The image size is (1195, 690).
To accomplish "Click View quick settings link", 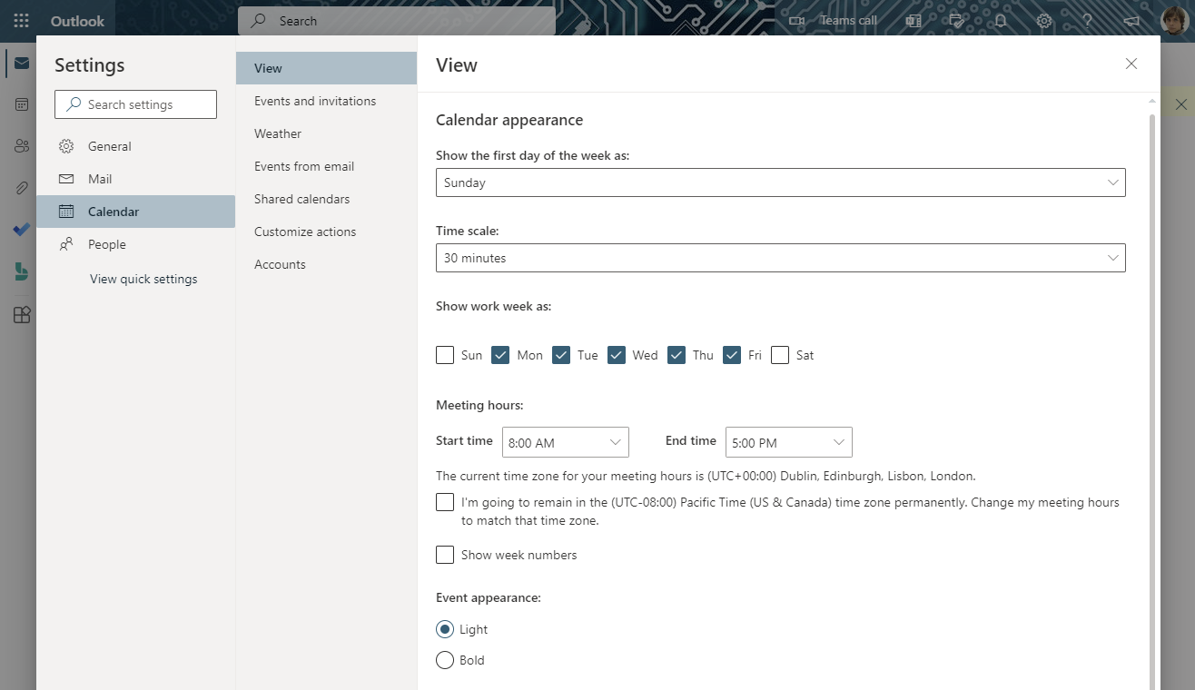I will click(143, 279).
